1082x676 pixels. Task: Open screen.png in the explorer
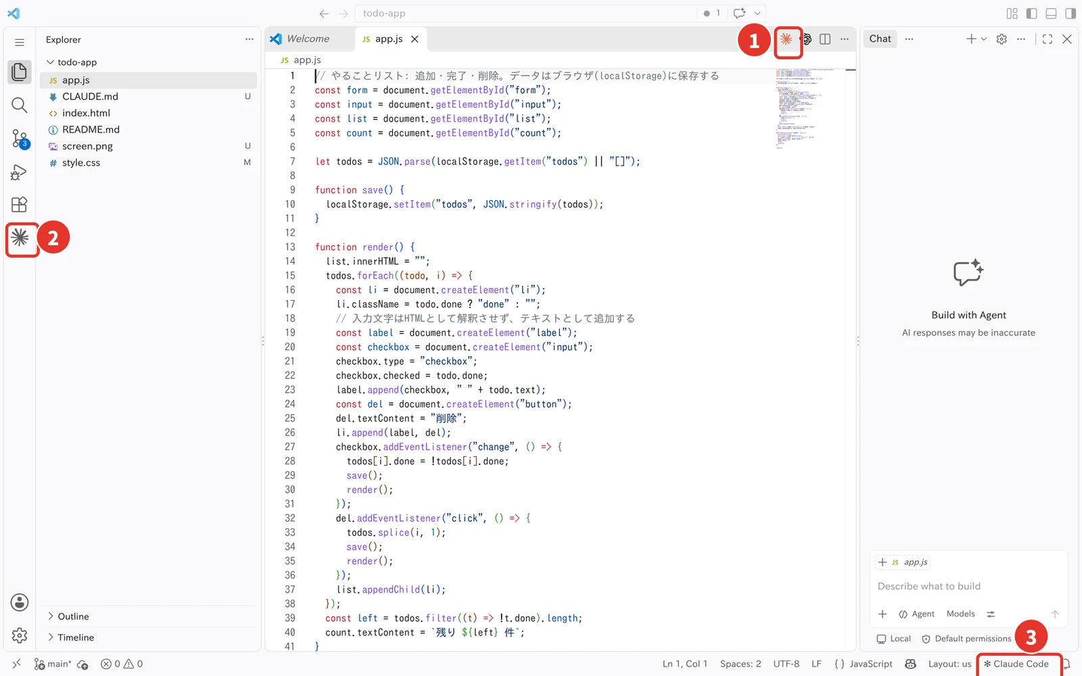pos(148,146)
